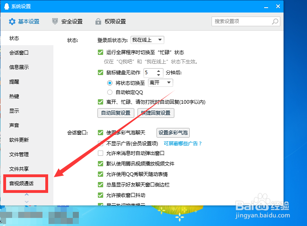Select 会话窗口 in the sidebar

tap(27, 52)
